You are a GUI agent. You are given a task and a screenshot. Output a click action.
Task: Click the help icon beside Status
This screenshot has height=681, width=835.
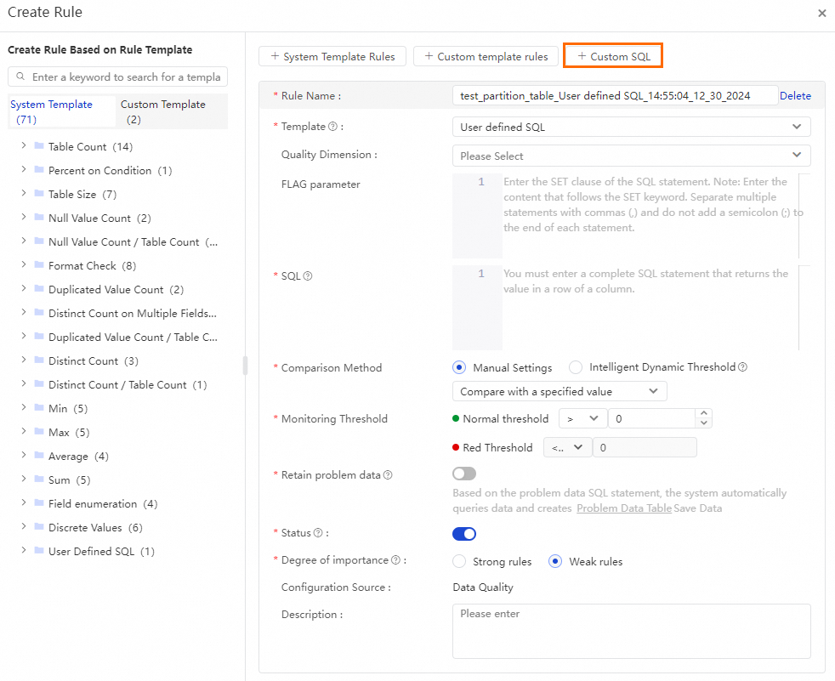click(x=318, y=533)
